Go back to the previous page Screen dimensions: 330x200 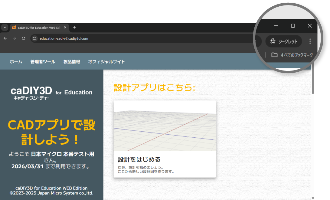click(x=5, y=38)
